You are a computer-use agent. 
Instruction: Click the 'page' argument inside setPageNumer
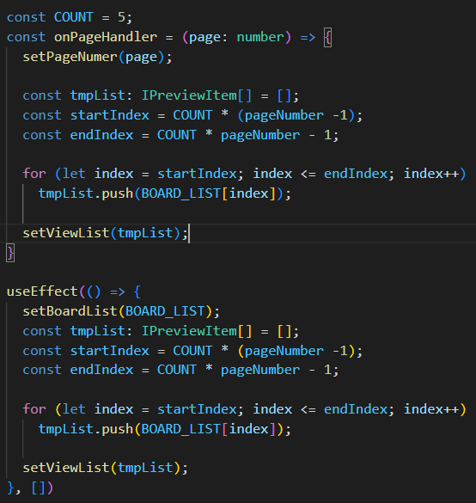coord(142,58)
